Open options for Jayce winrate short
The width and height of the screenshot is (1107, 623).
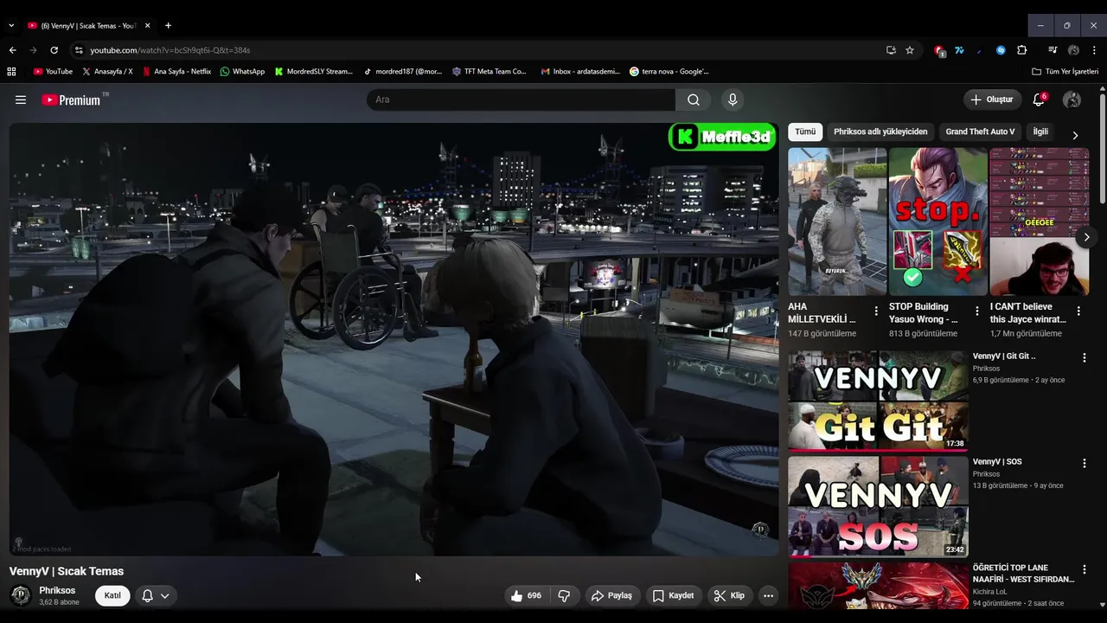pos(1078,311)
